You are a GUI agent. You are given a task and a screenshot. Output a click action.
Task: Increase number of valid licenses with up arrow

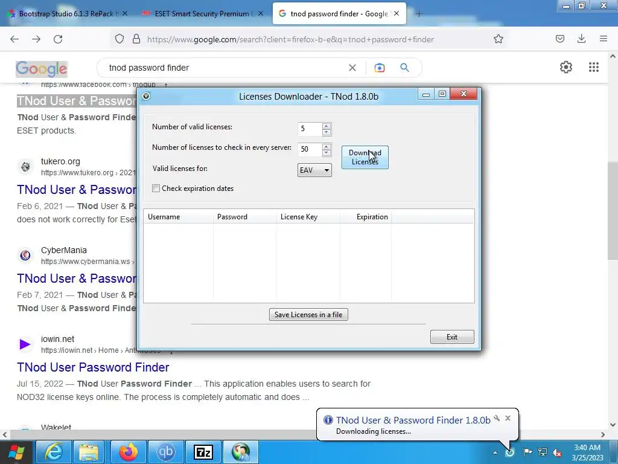(x=326, y=126)
